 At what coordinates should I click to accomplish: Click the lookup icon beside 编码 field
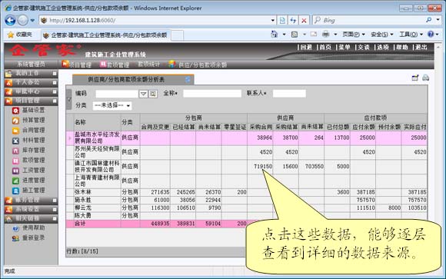click(153, 94)
